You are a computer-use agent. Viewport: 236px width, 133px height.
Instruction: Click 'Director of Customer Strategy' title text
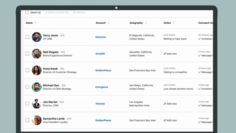click(60, 72)
